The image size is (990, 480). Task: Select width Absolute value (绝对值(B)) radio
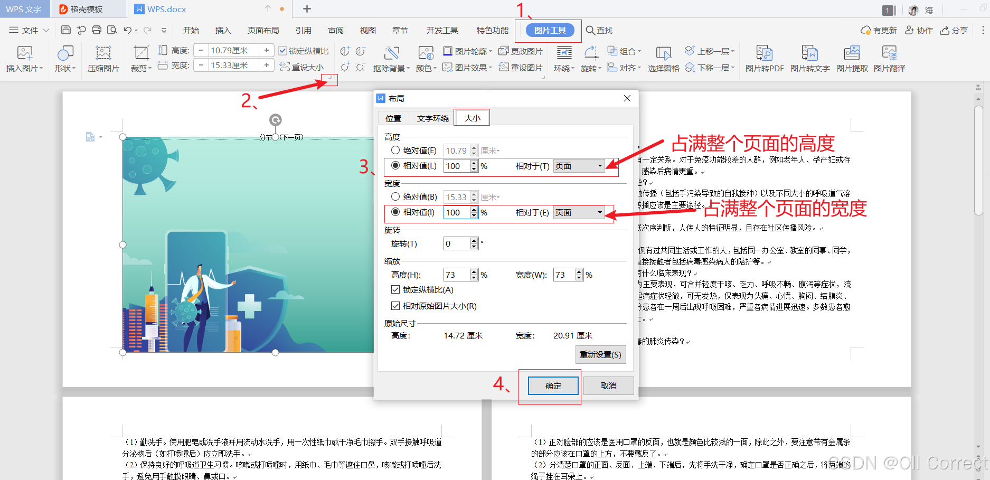coord(395,196)
